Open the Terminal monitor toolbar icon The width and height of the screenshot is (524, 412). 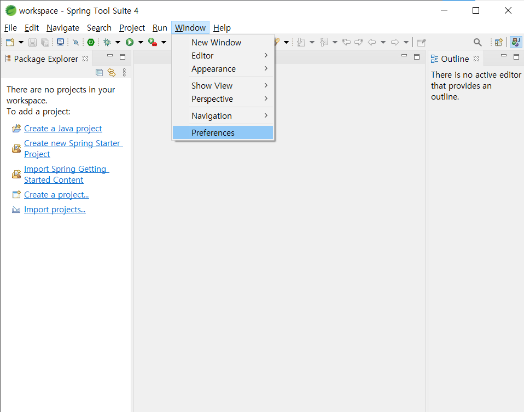coord(61,42)
